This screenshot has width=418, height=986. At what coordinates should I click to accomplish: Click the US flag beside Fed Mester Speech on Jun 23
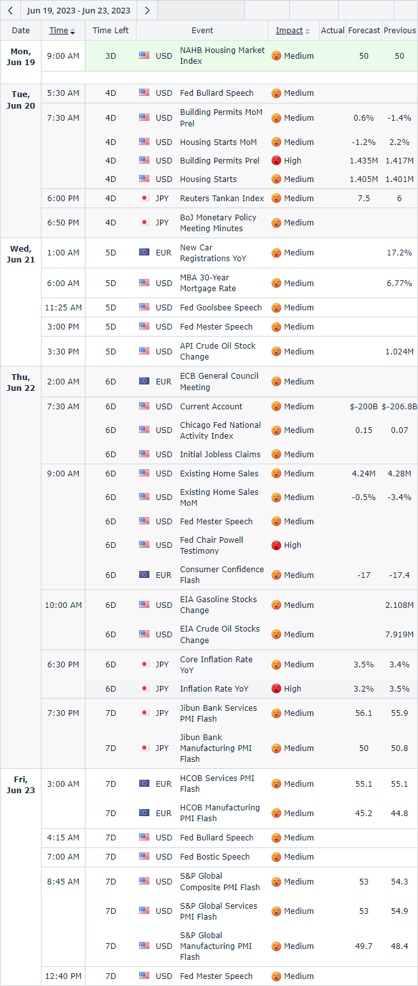pyautogui.click(x=144, y=976)
